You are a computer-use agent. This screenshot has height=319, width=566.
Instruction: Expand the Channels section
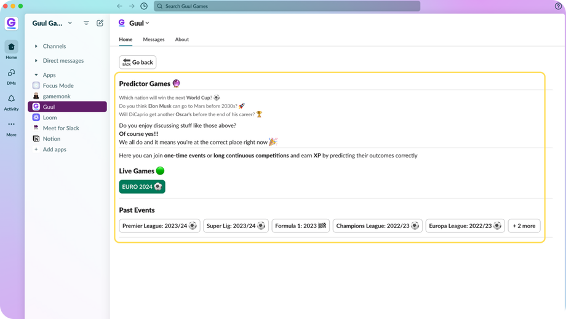coord(36,46)
